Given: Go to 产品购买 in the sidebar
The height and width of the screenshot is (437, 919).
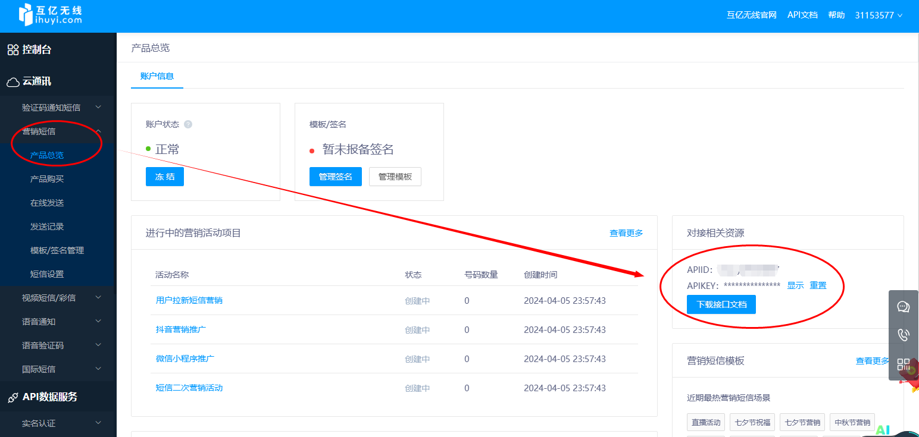Looking at the screenshot, I should (x=47, y=179).
